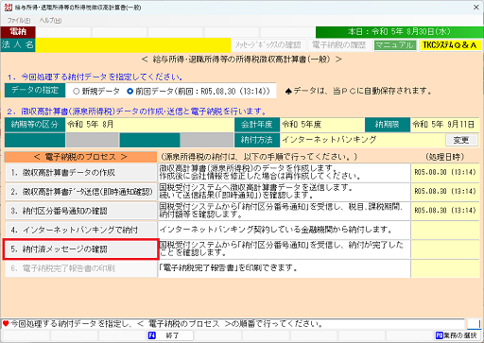
Task: Open the ファイル menu
Action: tap(19, 21)
